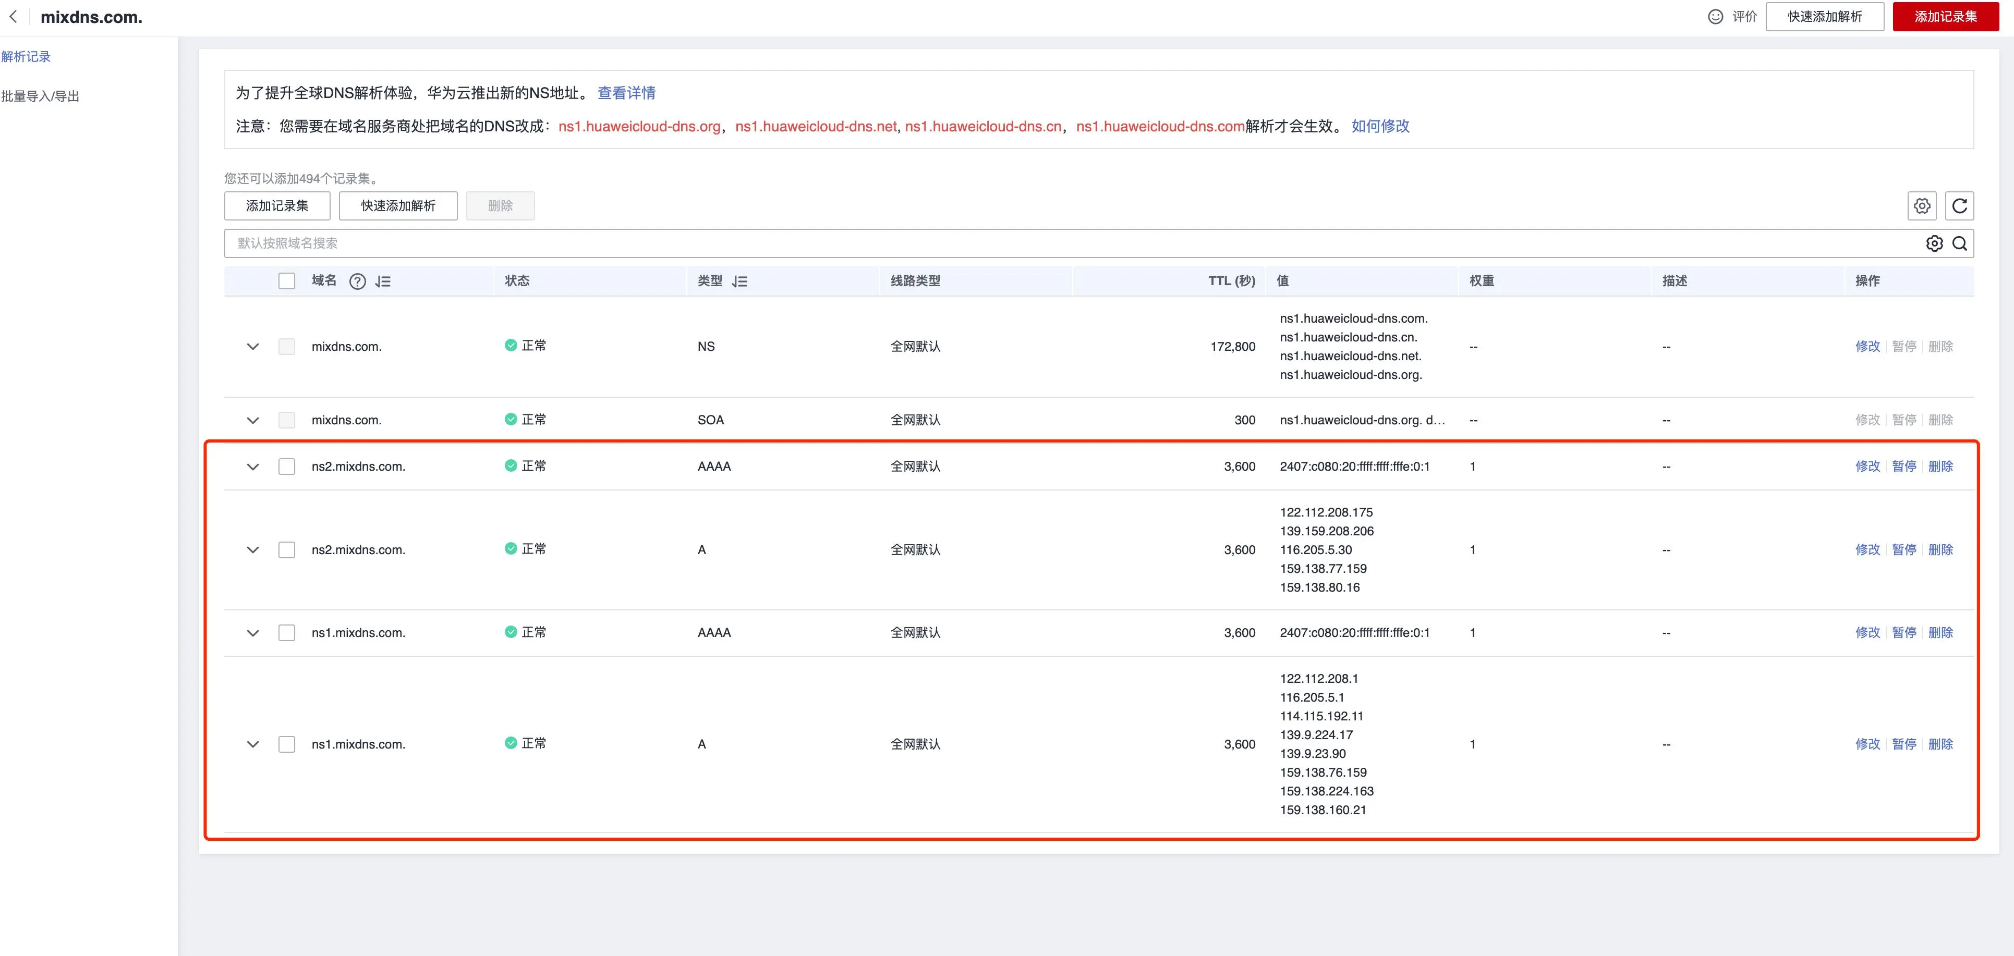Expand the ns2.mixdns.com. A record row
Image resolution: width=2014 pixels, height=956 pixels.
pos(252,549)
